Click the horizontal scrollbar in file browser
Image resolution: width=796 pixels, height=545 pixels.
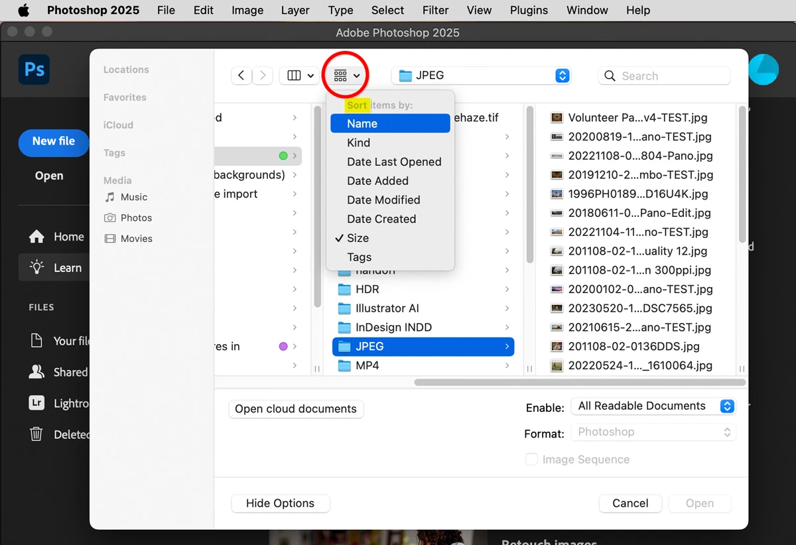coord(580,382)
